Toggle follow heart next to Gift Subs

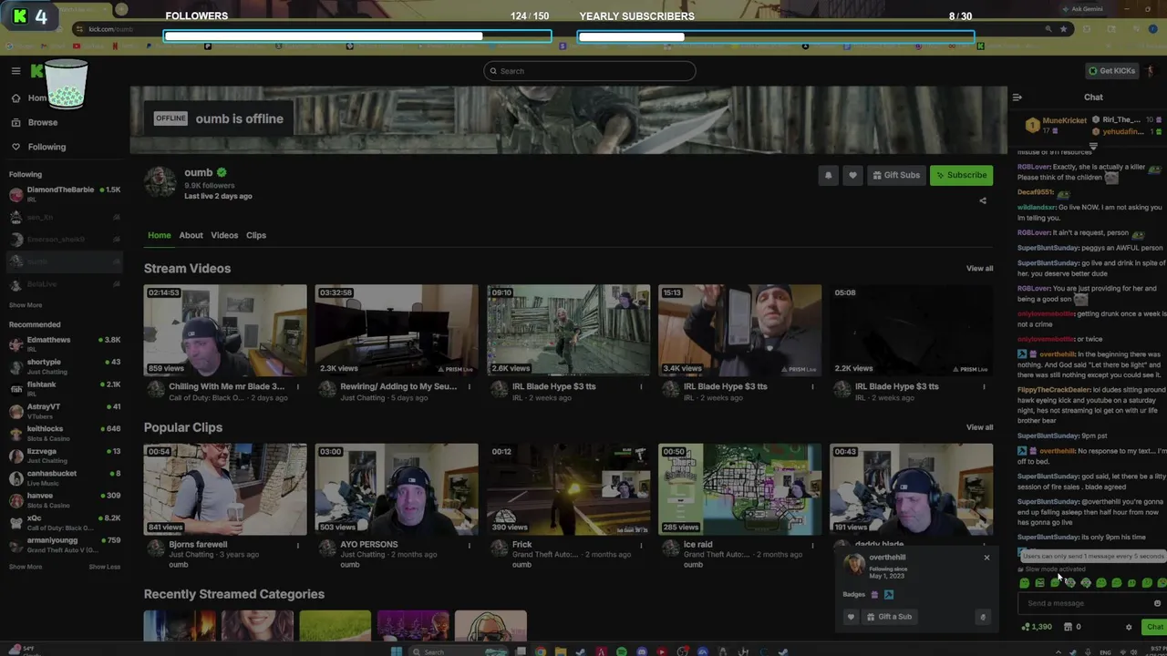(x=852, y=175)
